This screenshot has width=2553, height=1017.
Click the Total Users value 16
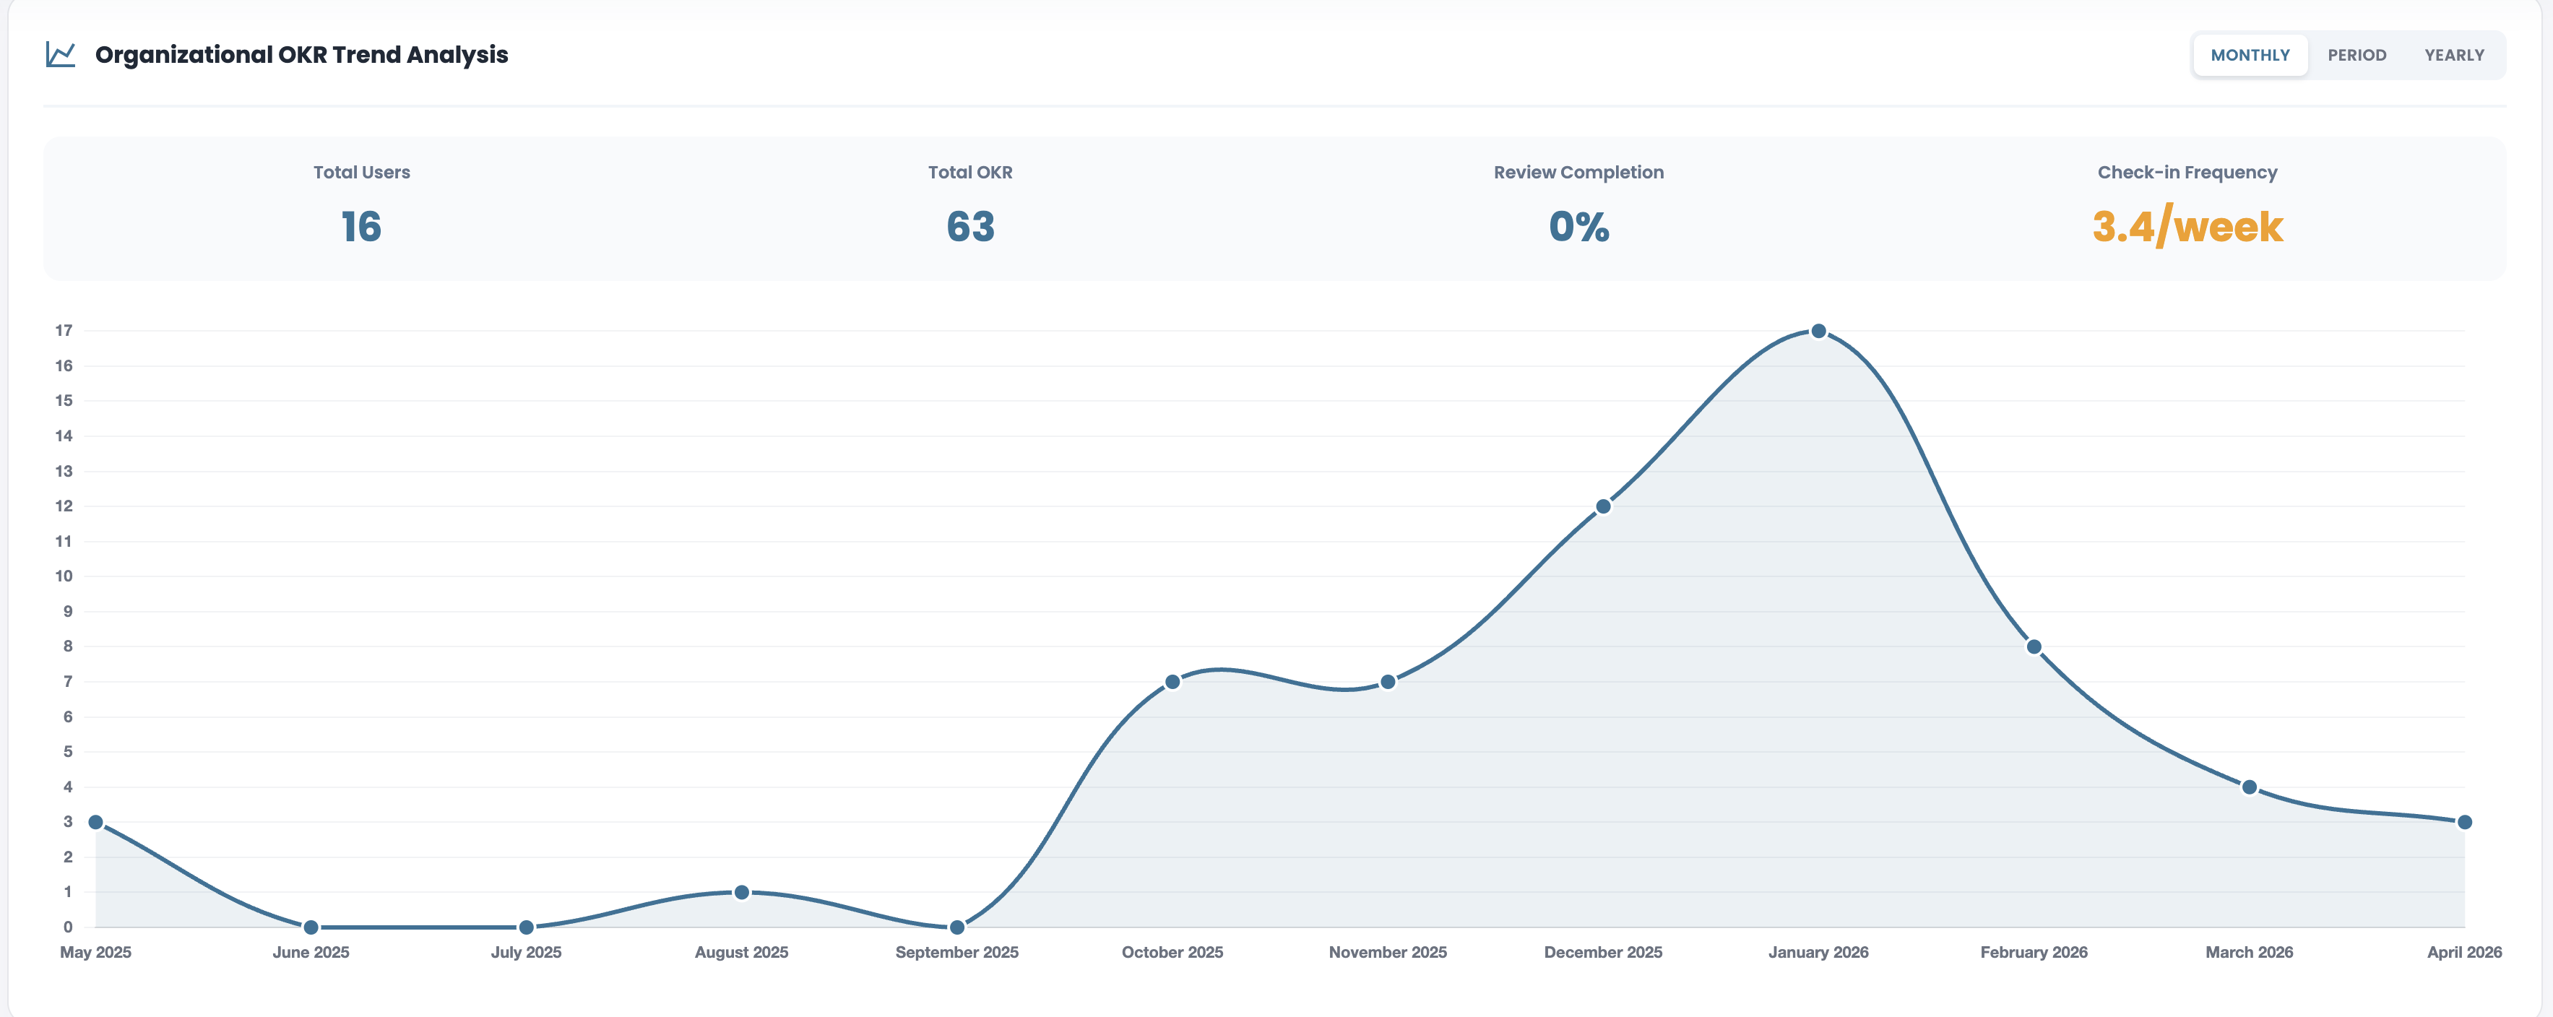(x=362, y=227)
